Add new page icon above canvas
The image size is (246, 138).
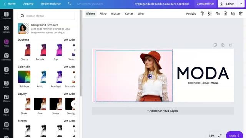pos(231,45)
